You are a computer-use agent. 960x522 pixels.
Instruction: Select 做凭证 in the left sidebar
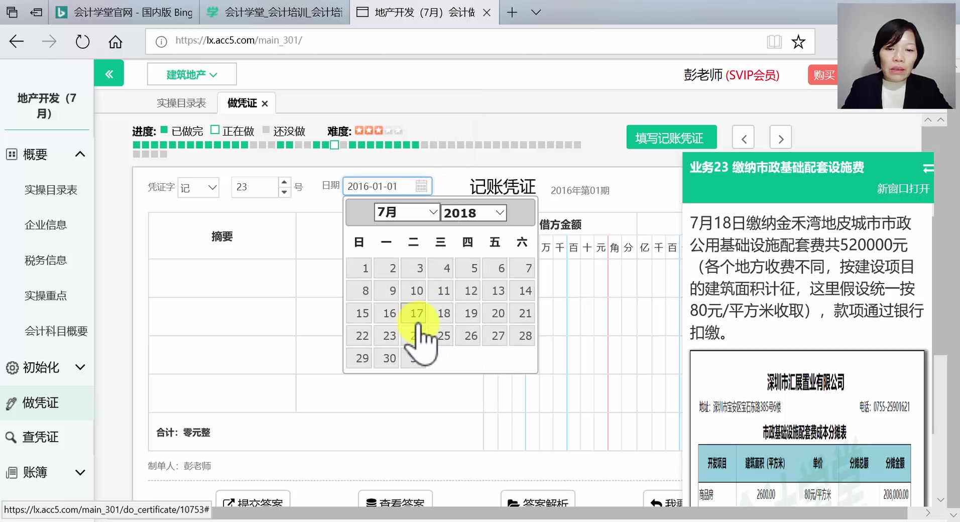(40, 403)
